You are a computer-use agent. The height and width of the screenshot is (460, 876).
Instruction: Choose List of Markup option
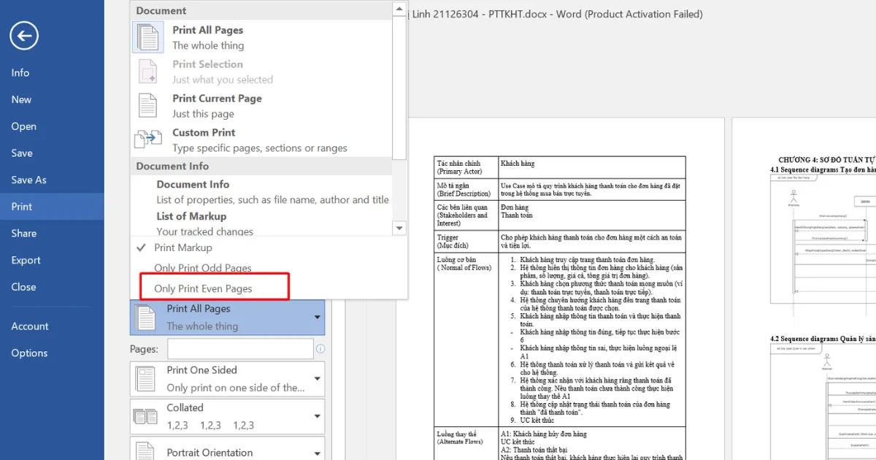tap(261, 223)
